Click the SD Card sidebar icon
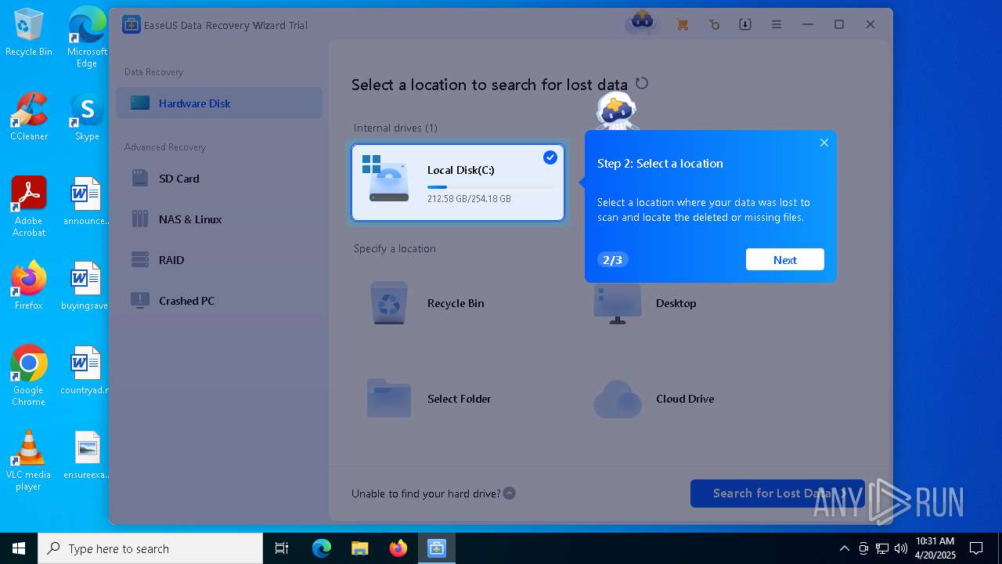The width and height of the screenshot is (1002, 564). [x=140, y=179]
